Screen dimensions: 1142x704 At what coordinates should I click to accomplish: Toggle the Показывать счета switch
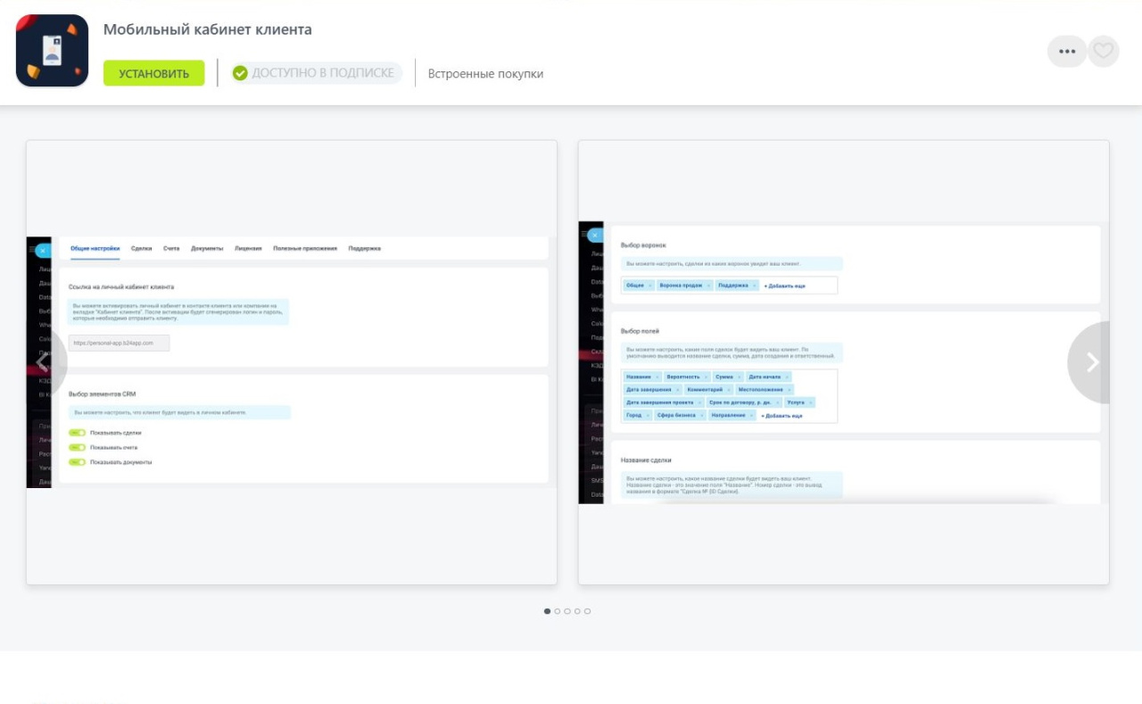tap(78, 447)
